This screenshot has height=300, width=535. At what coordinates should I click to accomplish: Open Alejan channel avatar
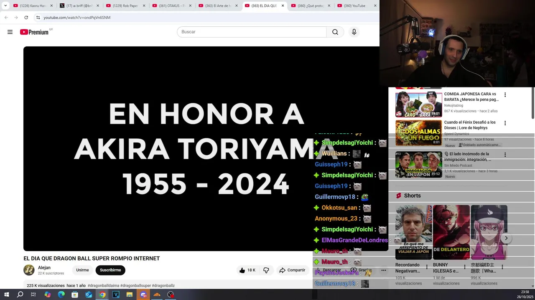[29, 270]
